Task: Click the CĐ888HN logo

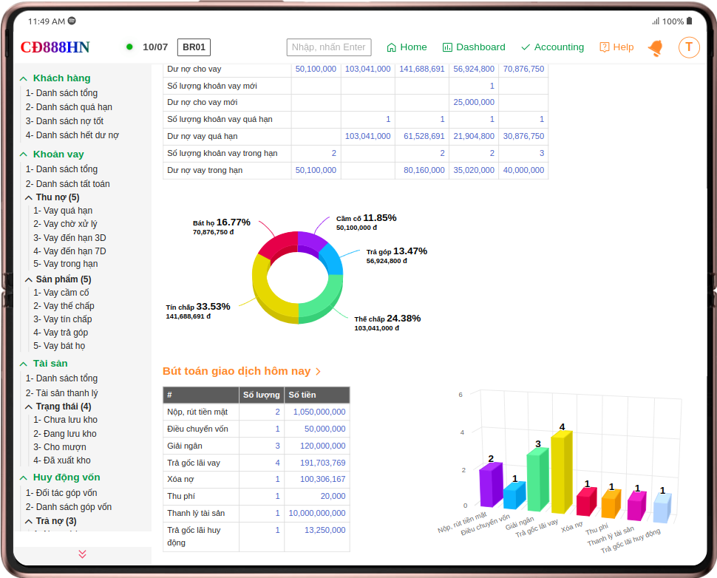Action: point(55,47)
